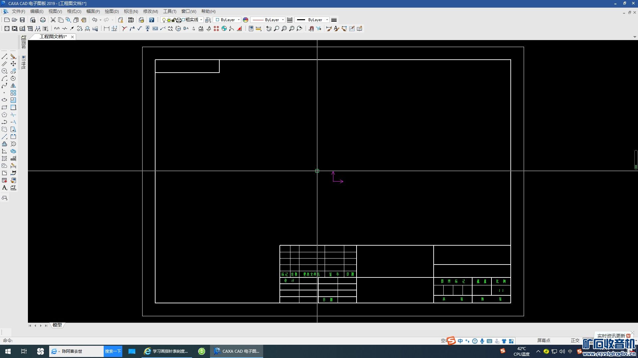The image size is (638, 358).
Task: Click the red four-dot pattern icon
Action: [x=216, y=29]
